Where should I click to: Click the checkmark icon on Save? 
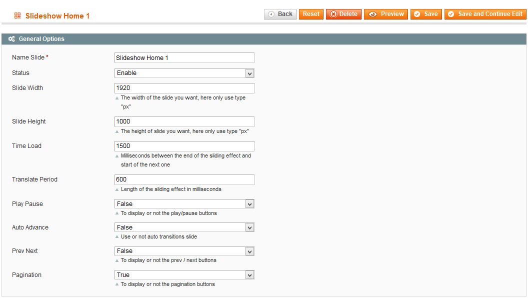coord(417,14)
